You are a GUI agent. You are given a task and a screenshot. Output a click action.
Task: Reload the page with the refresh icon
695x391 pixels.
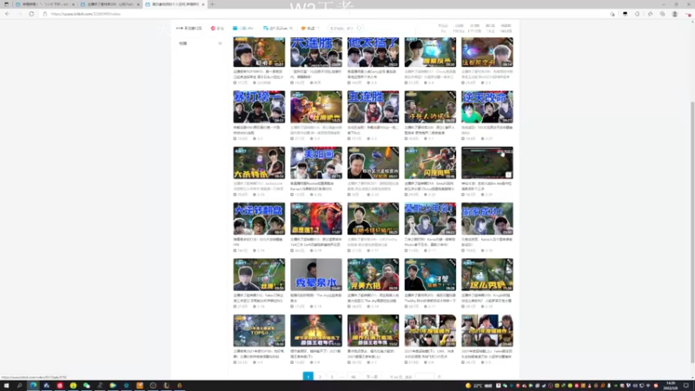pyautogui.click(x=31, y=14)
